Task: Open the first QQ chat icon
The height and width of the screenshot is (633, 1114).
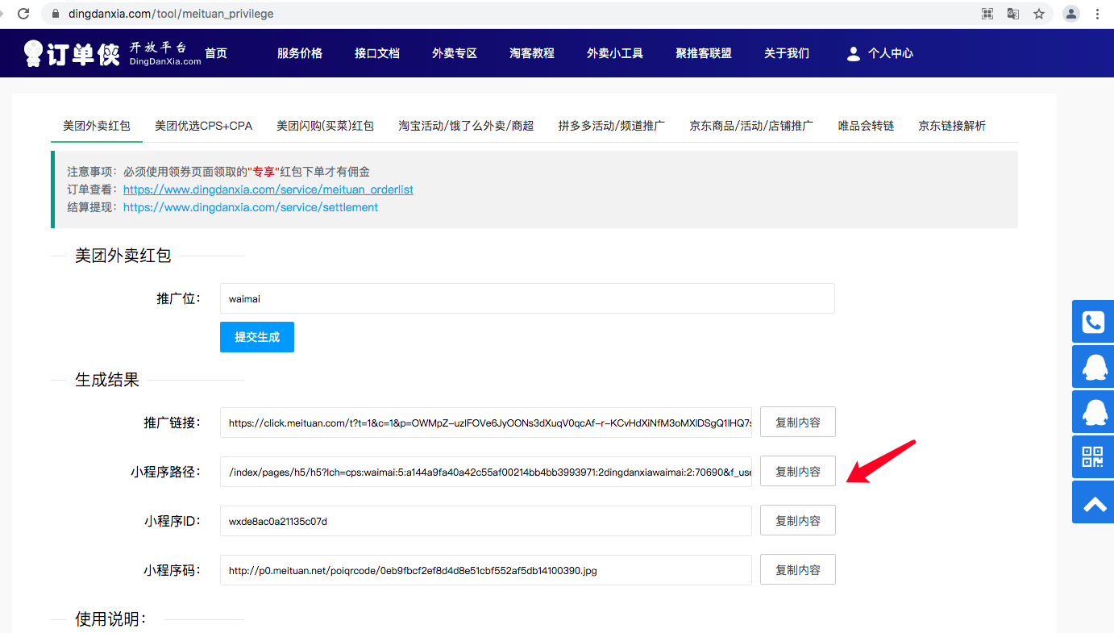Action: tap(1093, 367)
